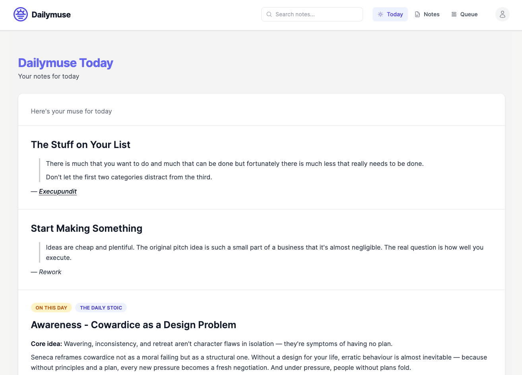This screenshot has height=375, width=522.
Task: Click the magnifier icon in search box
Action: [x=269, y=14]
